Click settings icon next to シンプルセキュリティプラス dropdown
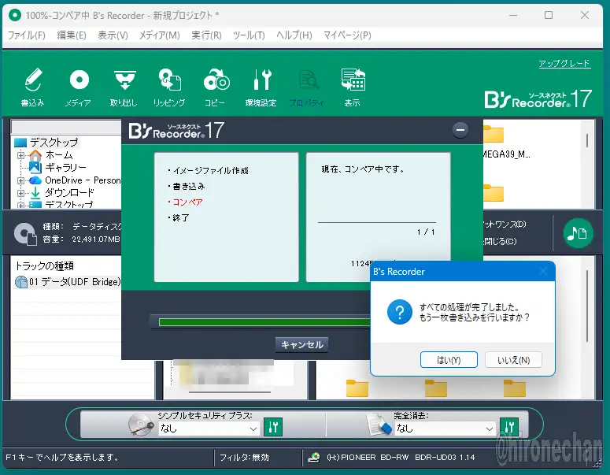The height and width of the screenshot is (475, 610). click(272, 427)
